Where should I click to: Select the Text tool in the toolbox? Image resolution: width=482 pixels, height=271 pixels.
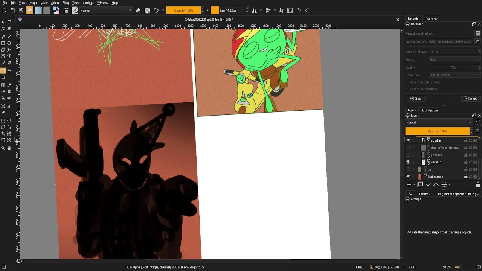9,23
